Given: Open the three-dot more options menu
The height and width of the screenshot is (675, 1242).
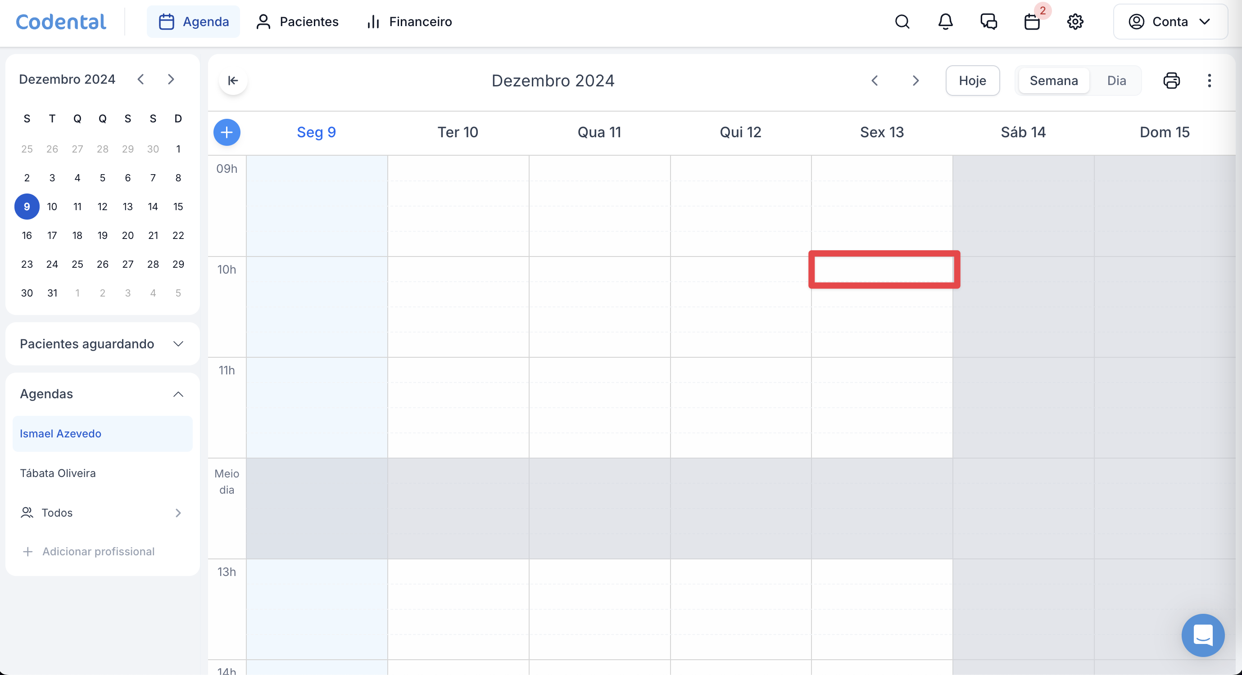Looking at the screenshot, I should [1209, 81].
